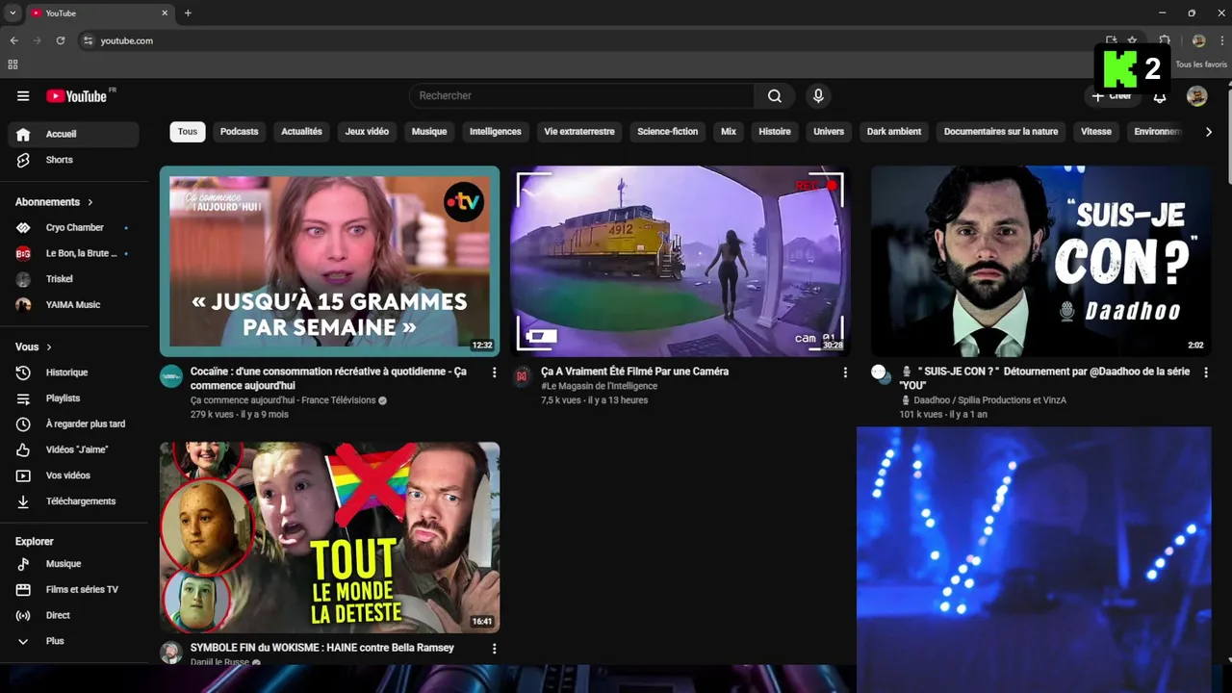Select the Actualités filter chip
The height and width of the screenshot is (693, 1232).
point(301,132)
